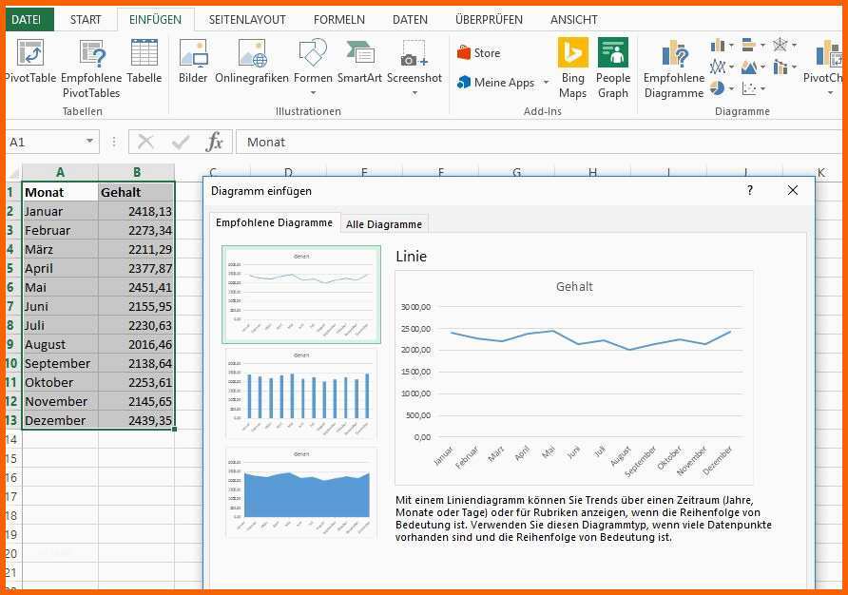Click the fx insert function icon
This screenshot has height=595, width=848.
click(214, 143)
